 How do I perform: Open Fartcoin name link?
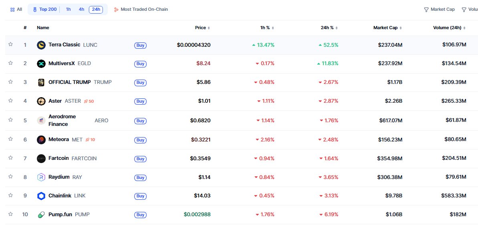click(58, 158)
